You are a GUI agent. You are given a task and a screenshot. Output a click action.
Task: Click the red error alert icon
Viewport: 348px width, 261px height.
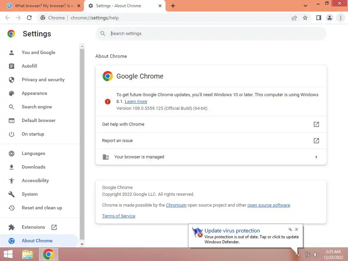point(108,102)
